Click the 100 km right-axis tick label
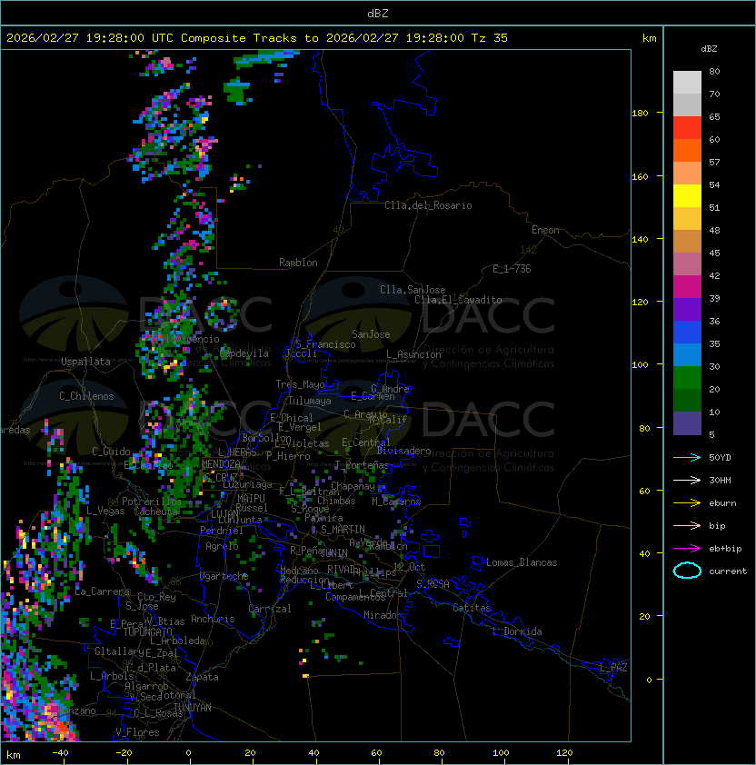The image size is (756, 765). coord(640,365)
